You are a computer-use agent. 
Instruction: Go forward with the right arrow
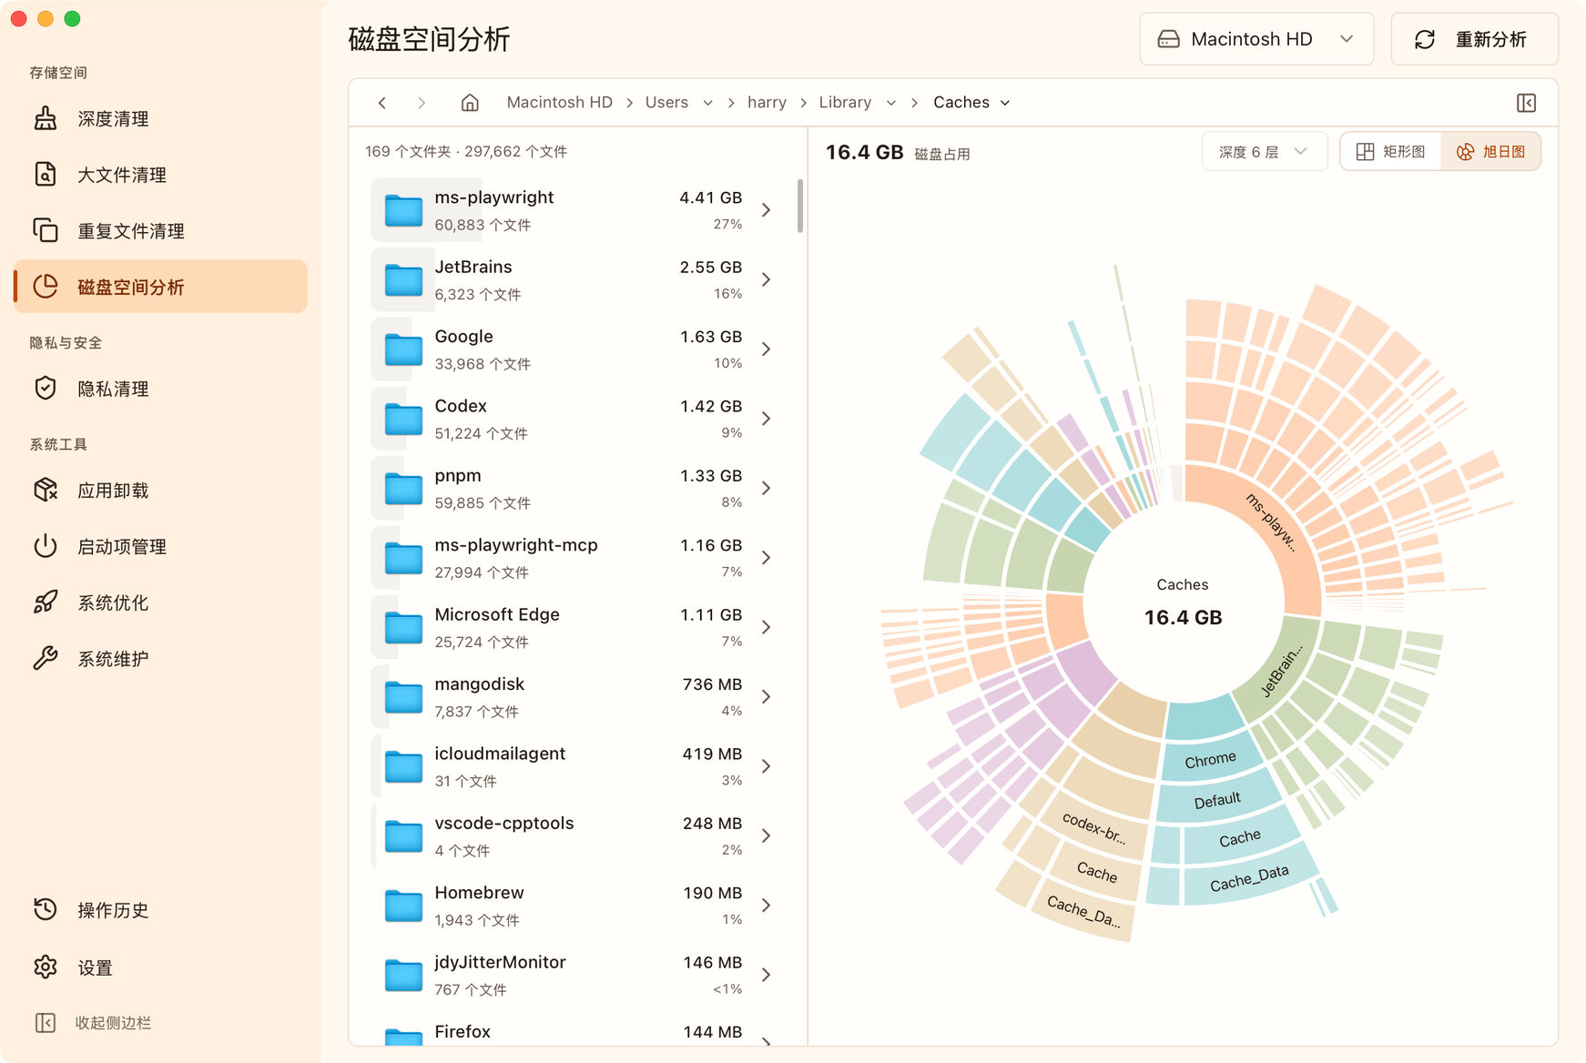tap(422, 103)
